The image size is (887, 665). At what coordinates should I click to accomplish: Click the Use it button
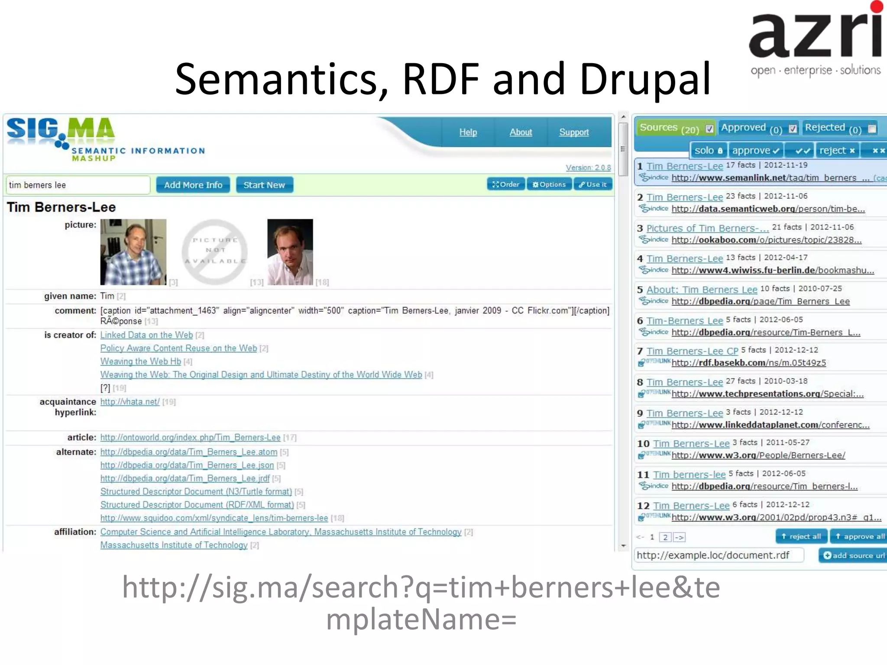(x=593, y=184)
